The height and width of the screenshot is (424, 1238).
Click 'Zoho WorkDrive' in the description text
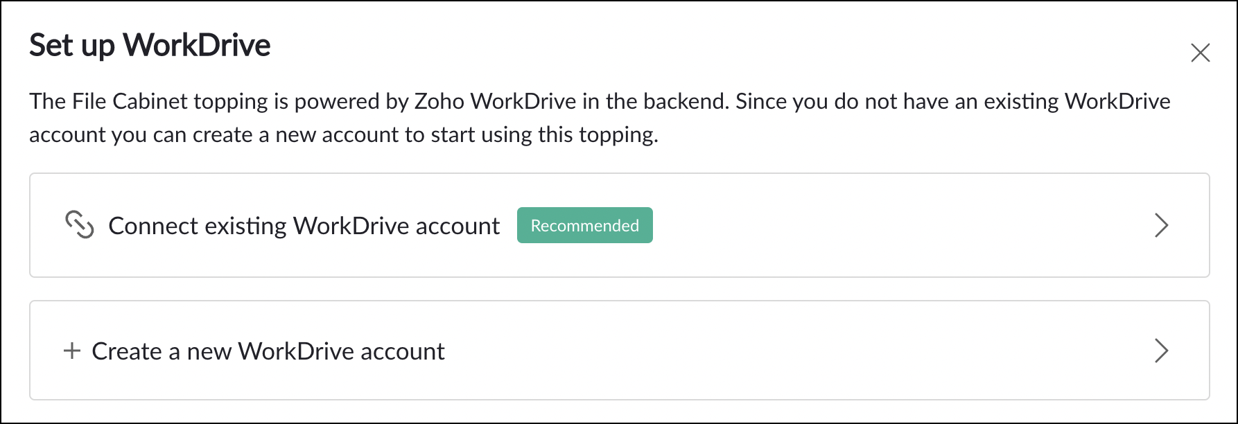[495, 101]
